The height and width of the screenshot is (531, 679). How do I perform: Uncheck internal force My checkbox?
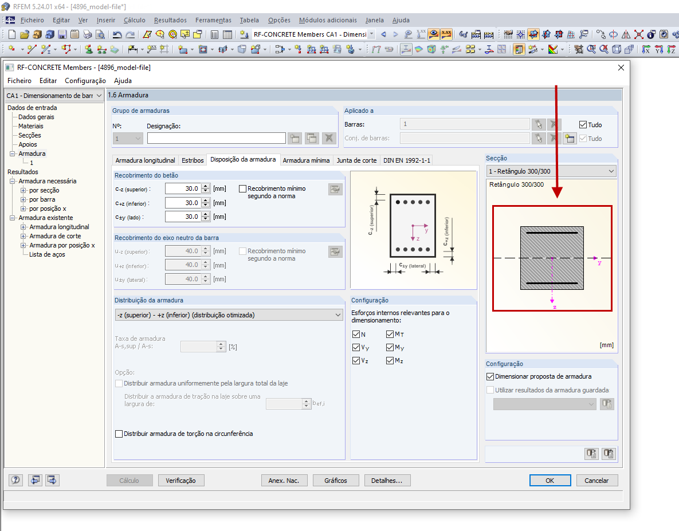tap(390, 348)
